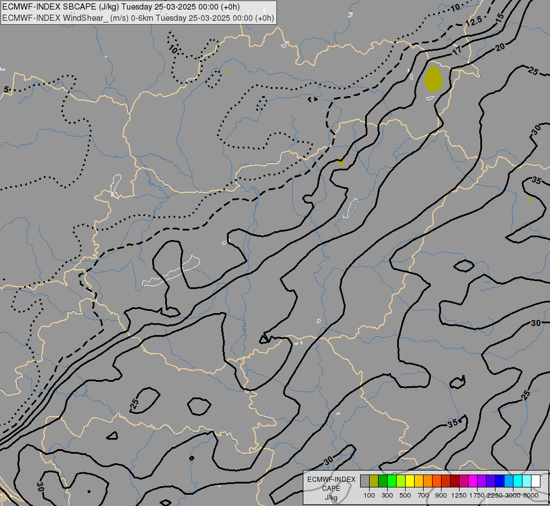
Task: Click the large olive CAPE patch on map
Action: click(434, 79)
